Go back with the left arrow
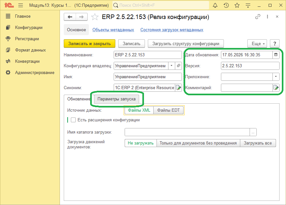The image size is (286, 205). [70, 17]
